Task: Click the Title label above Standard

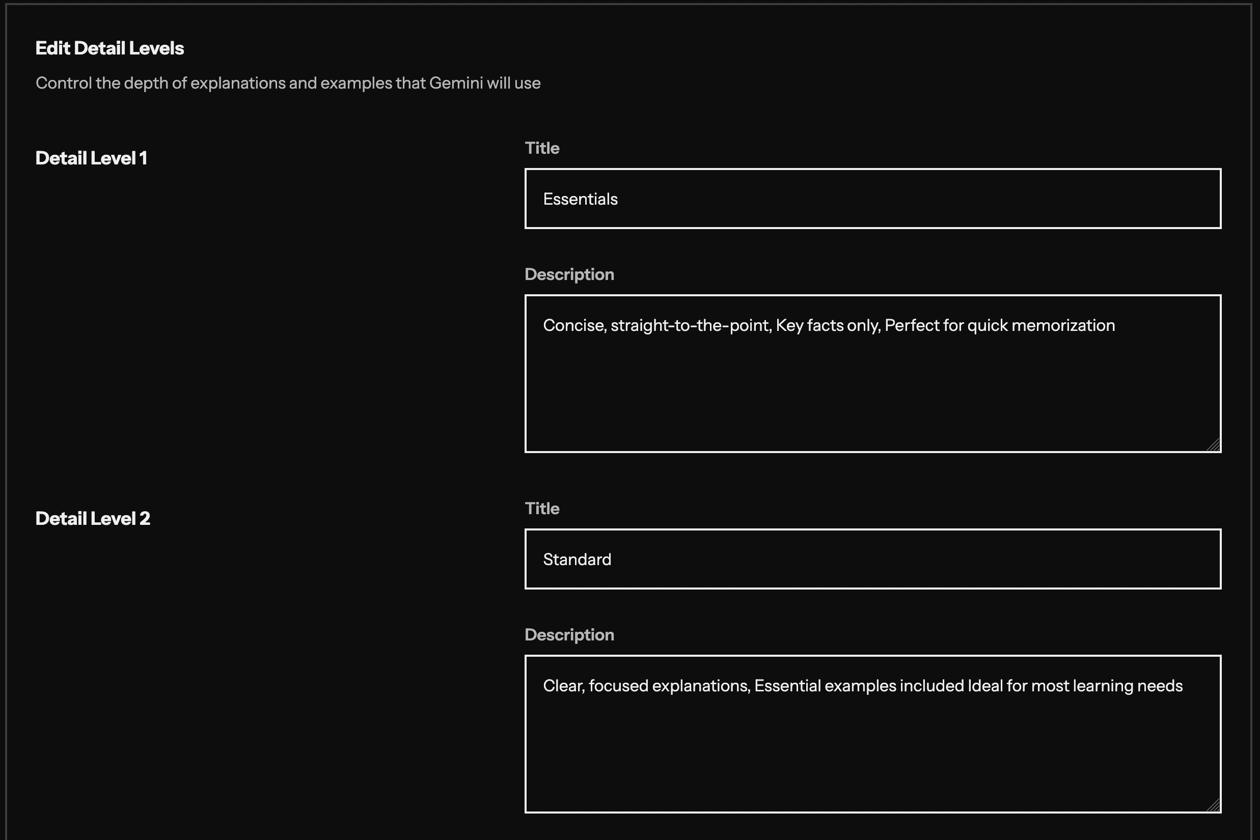Action: point(542,509)
